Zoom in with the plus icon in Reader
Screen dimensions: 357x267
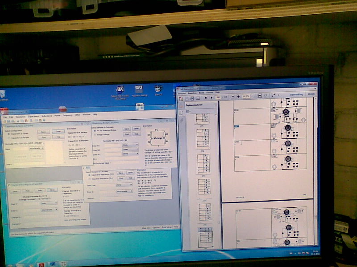pyautogui.click(x=238, y=97)
